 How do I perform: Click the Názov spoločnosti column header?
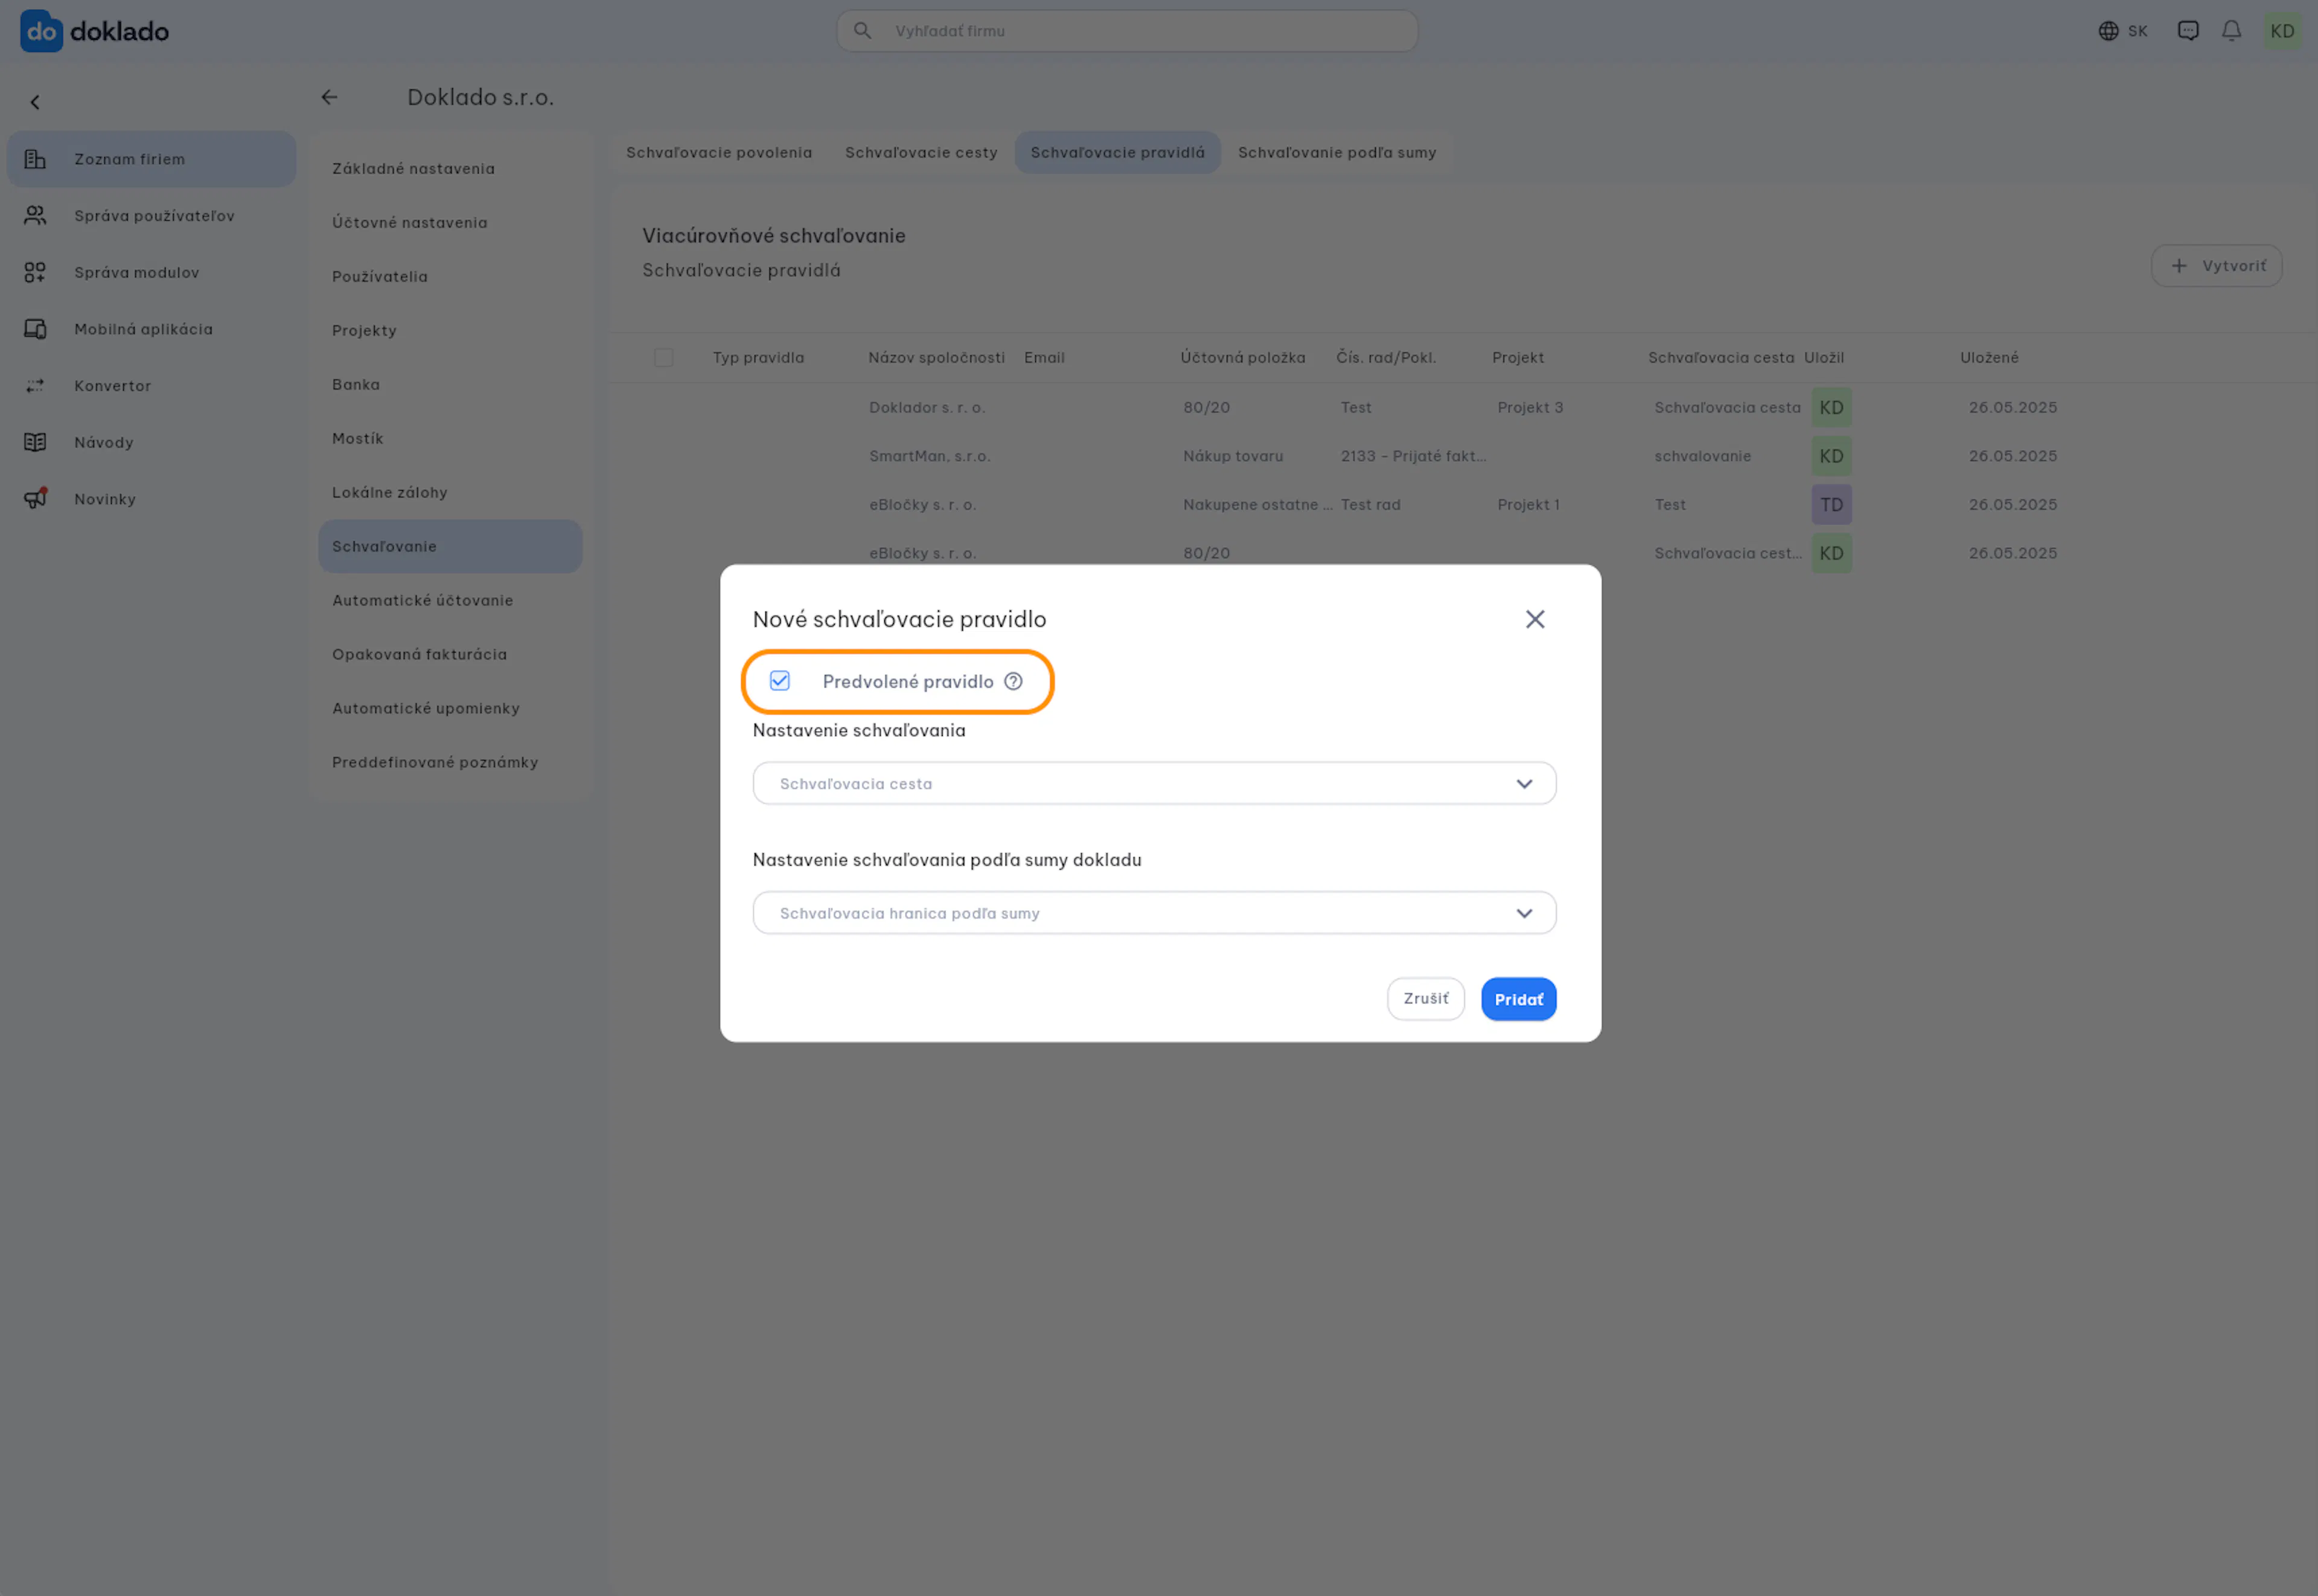coord(936,358)
